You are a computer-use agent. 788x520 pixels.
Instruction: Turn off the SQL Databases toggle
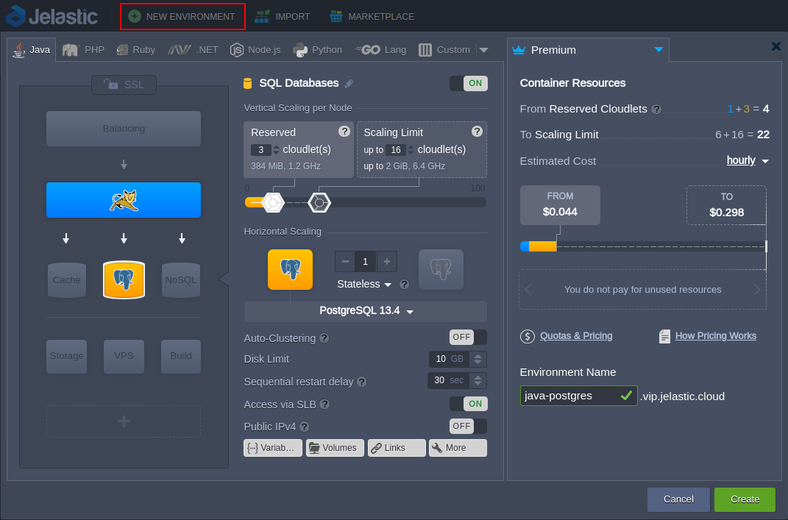469,83
